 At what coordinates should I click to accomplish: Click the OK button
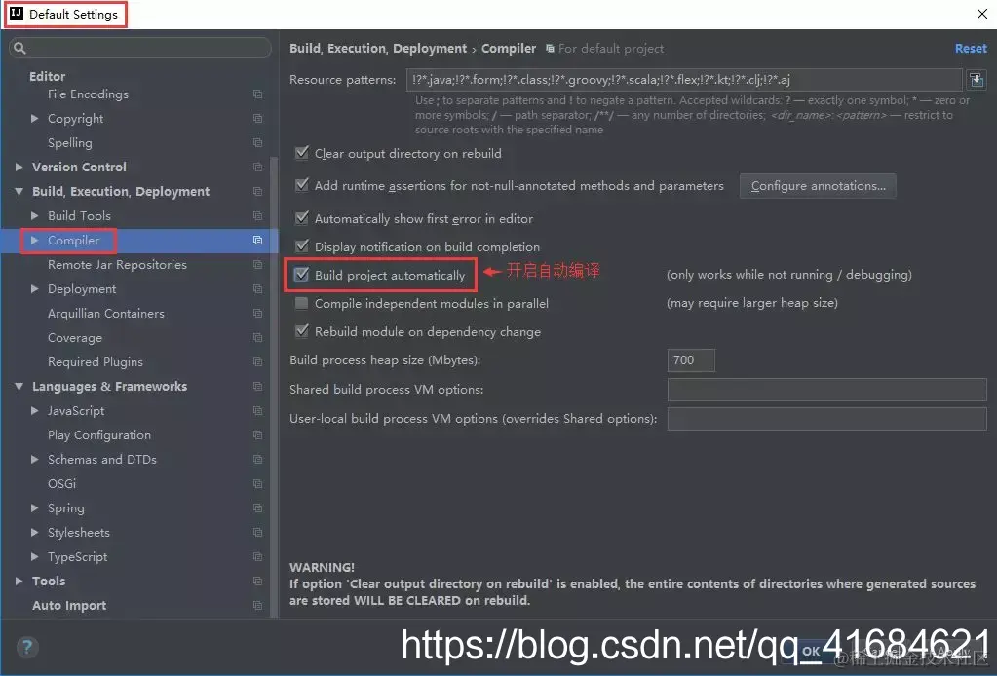(810, 651)
